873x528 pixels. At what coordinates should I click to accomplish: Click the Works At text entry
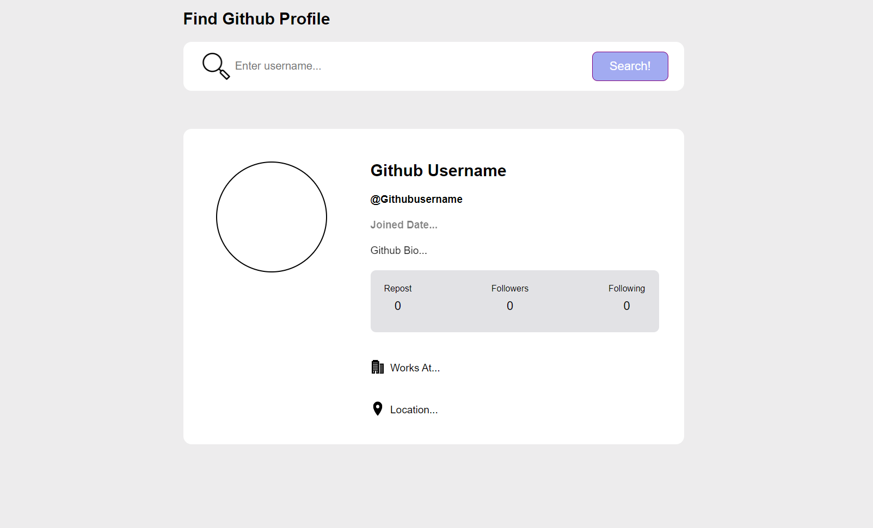pos(415,368)
